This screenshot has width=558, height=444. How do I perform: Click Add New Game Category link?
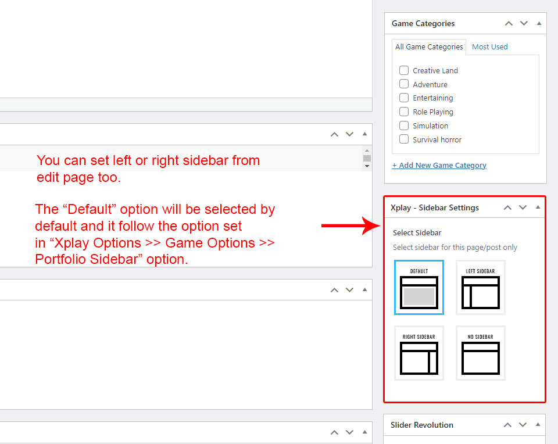click(439, 165)
